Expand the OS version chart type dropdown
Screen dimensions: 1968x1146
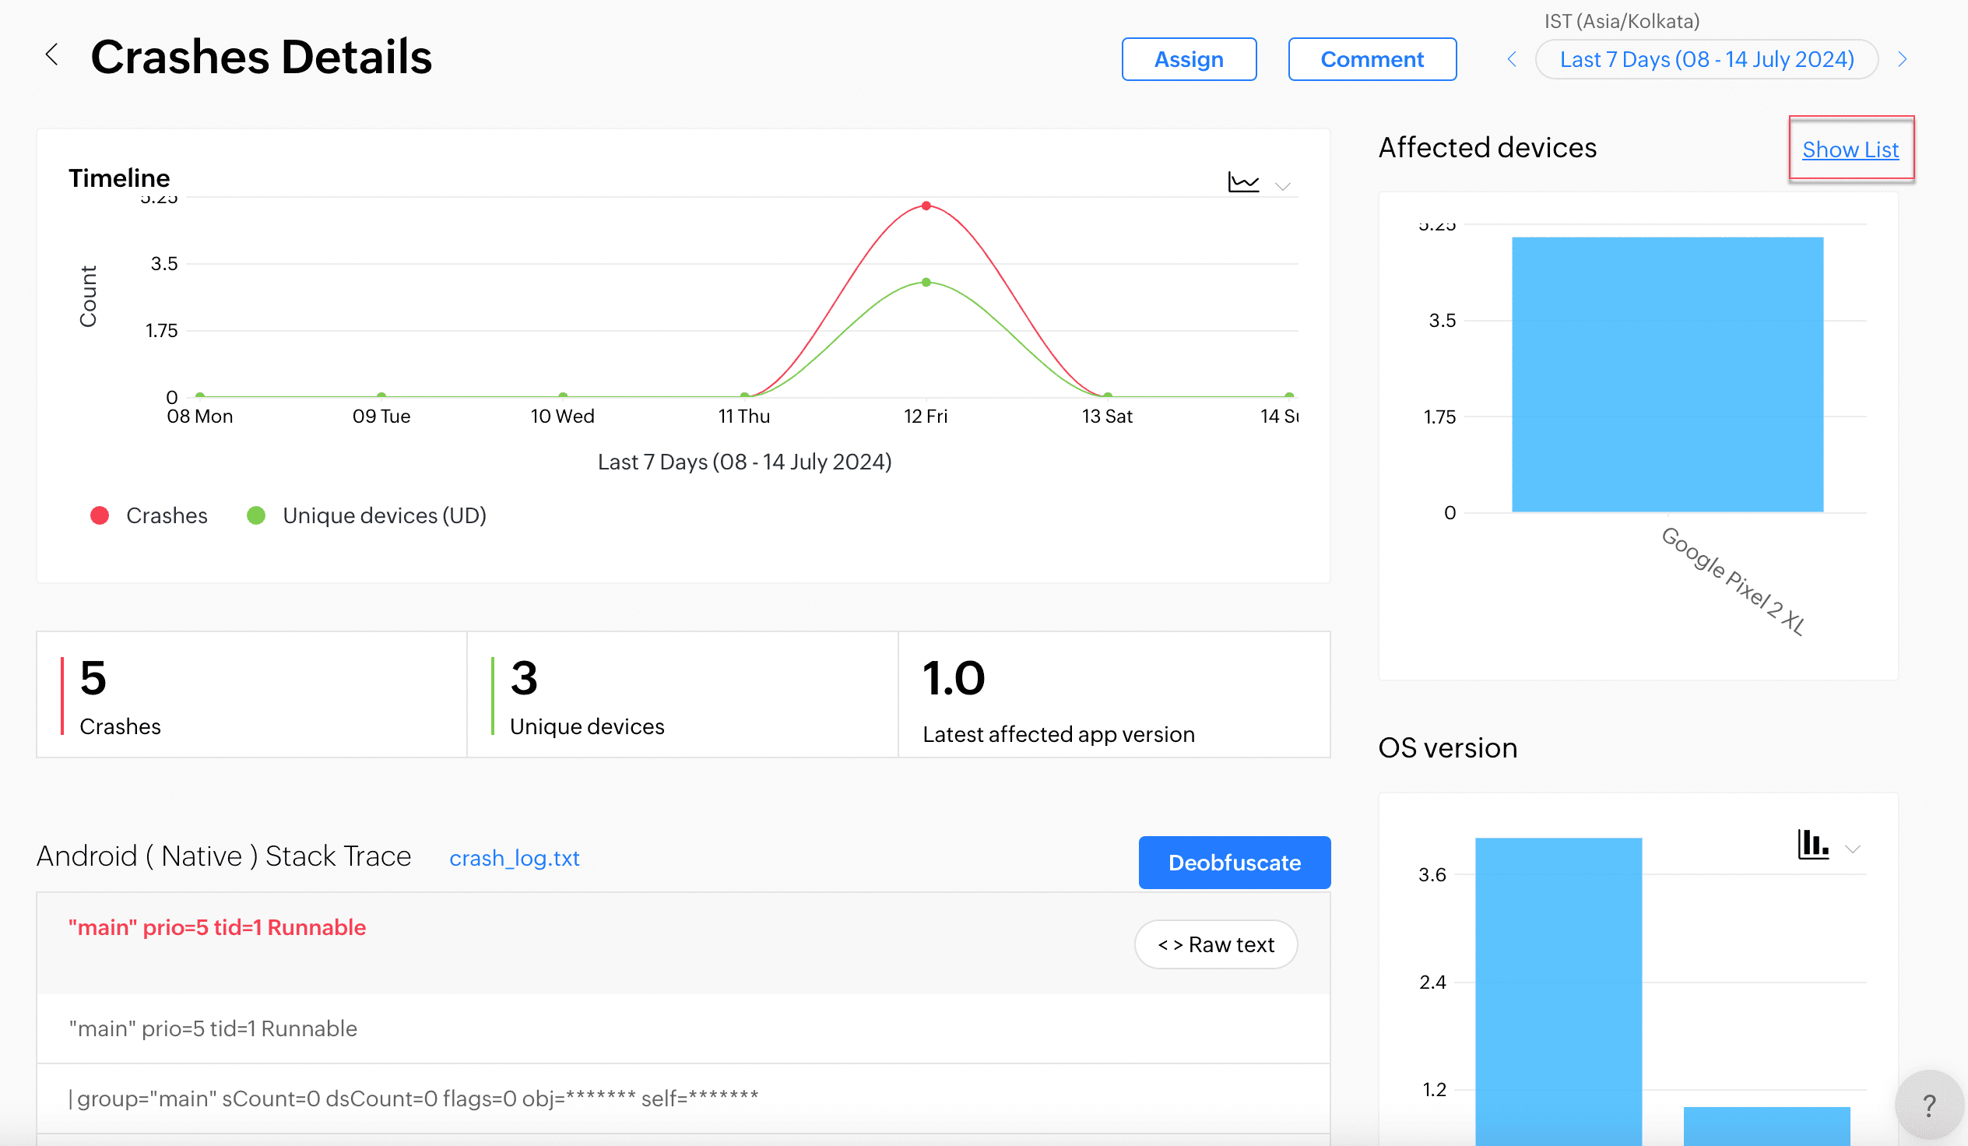click(x=1853, y=849)
